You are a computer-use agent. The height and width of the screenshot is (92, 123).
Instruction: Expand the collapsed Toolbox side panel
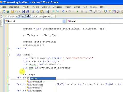tap(1, 21)
